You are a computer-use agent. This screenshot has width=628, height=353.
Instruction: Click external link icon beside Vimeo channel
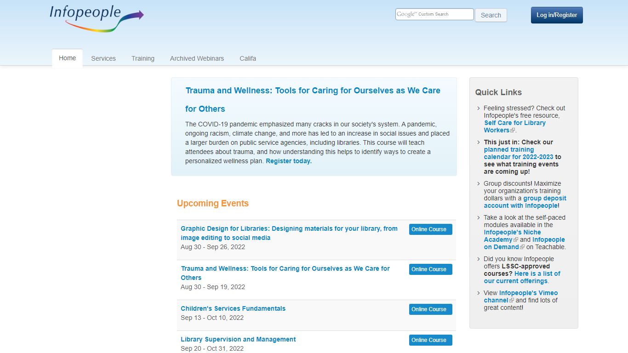512,301
